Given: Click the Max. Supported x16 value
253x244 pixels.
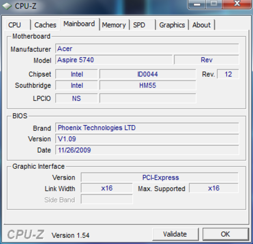Looking at the screenshot, I should (214, 188).
